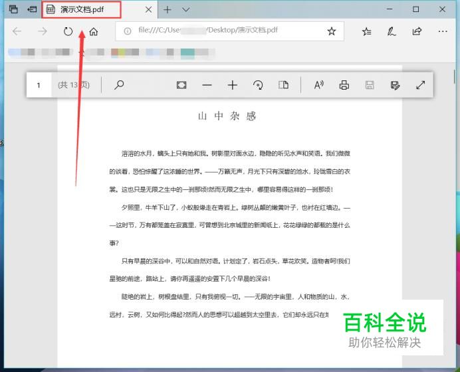Go forward with the forward arrow
460x372 pixels.
pyautogui.click(x=43, y=31)
